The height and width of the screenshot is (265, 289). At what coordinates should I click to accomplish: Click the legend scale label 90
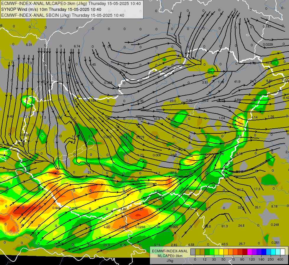(242, 259)
